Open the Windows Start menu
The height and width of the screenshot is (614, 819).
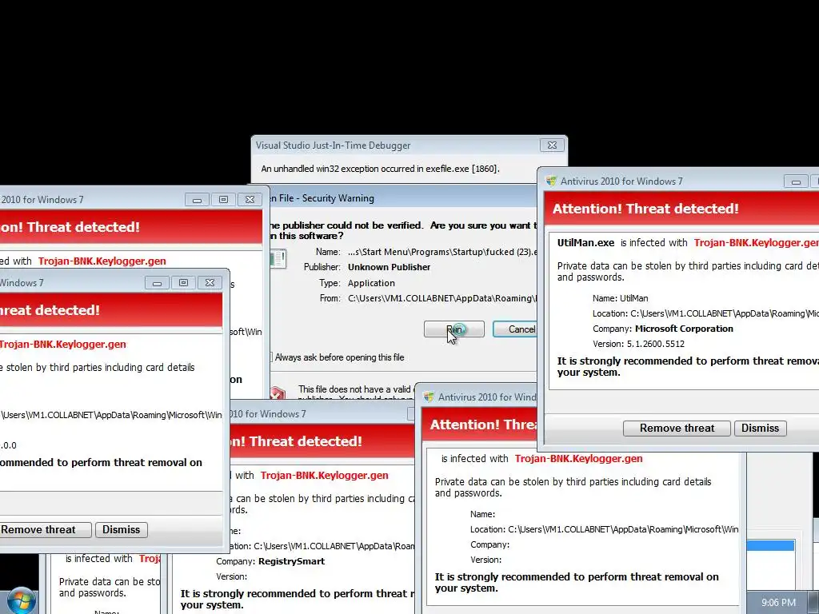[20, 600]
